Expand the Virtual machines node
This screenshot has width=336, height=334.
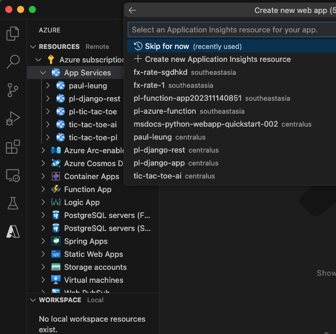pyautogui.click(x=44, y=280)
